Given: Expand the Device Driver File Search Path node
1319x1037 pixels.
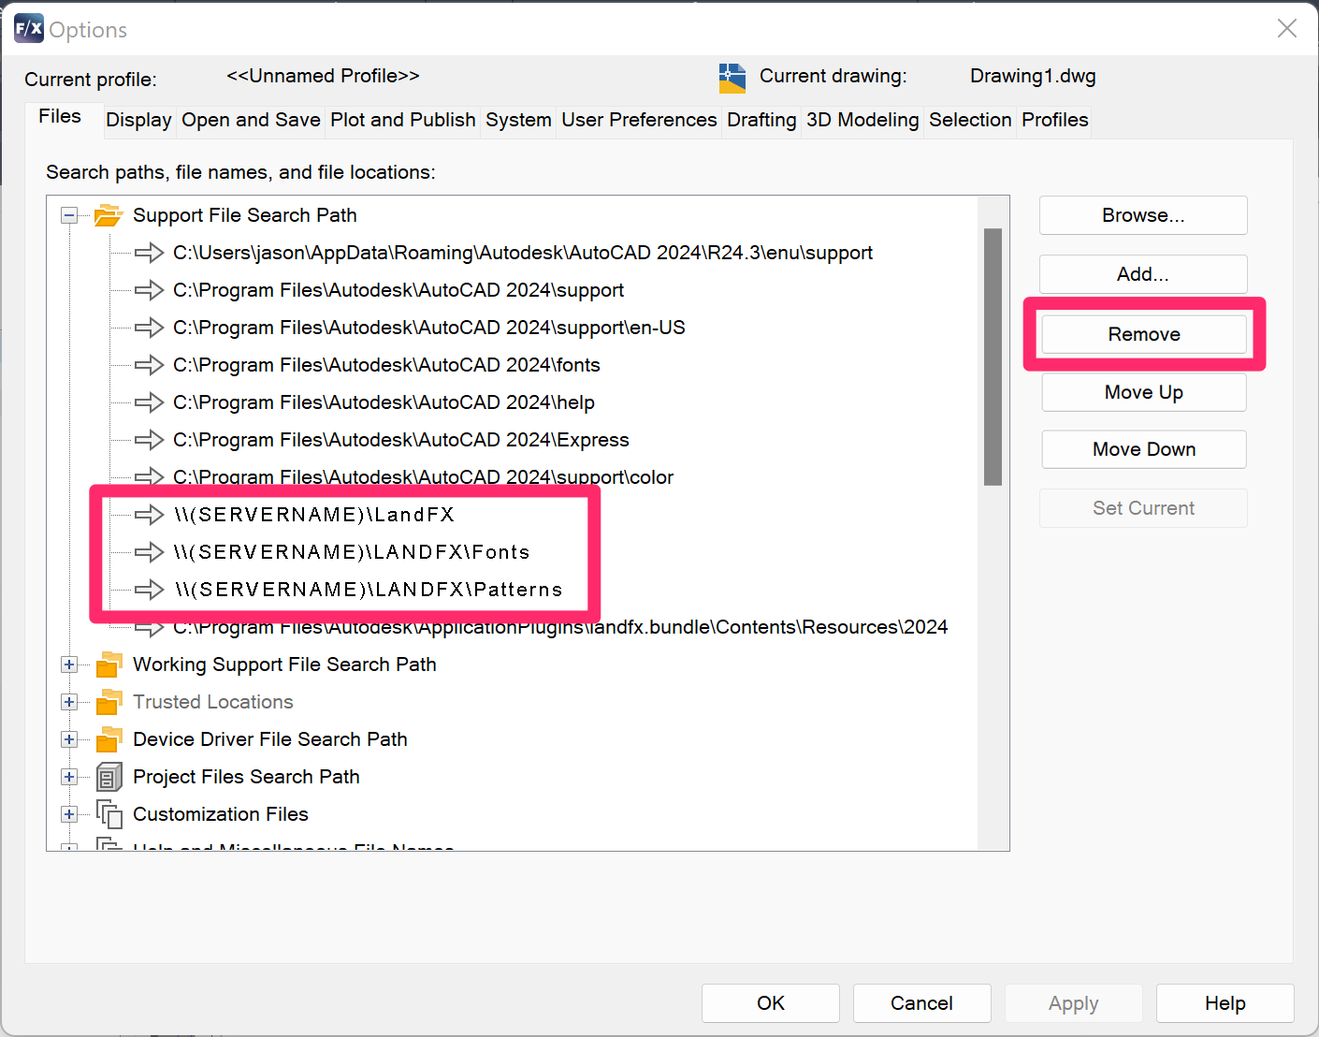Looking at the screenshot, I should tap(69, 739).
